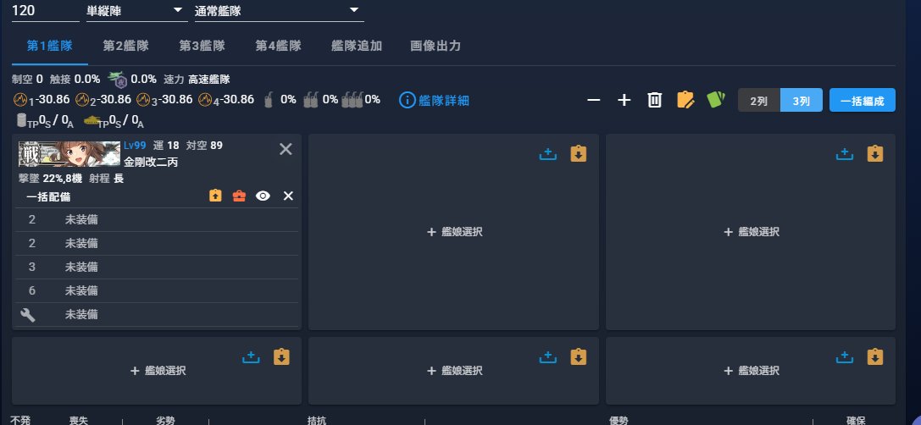
Task: Select the 第3艦隊 tab
Action: coord(202,47)
